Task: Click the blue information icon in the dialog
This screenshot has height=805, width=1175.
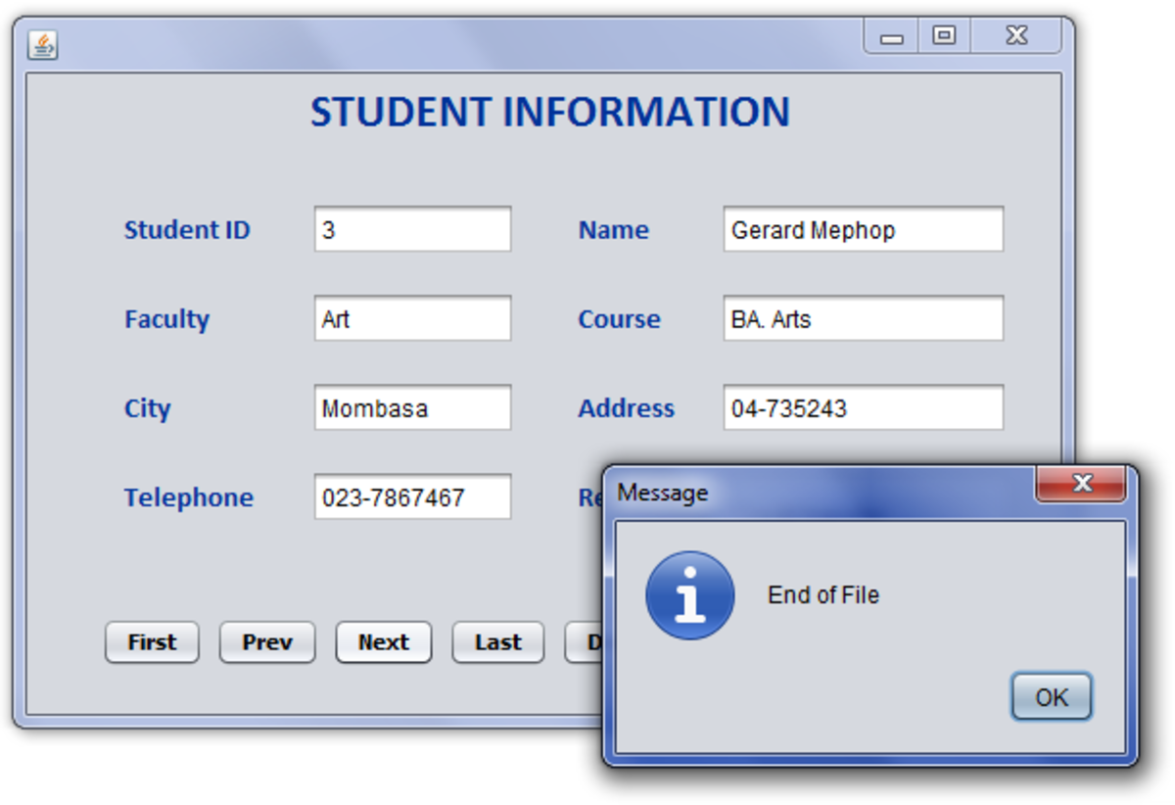Action: click(689, 595)
